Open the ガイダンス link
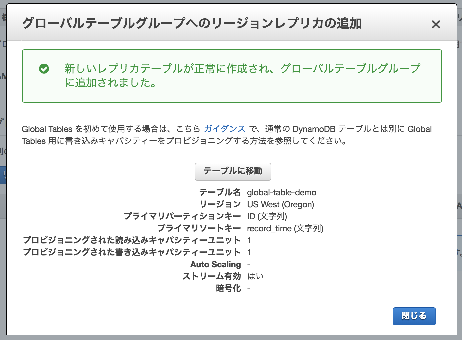This screenshot has width=462, height=340. tap(225, 129)
